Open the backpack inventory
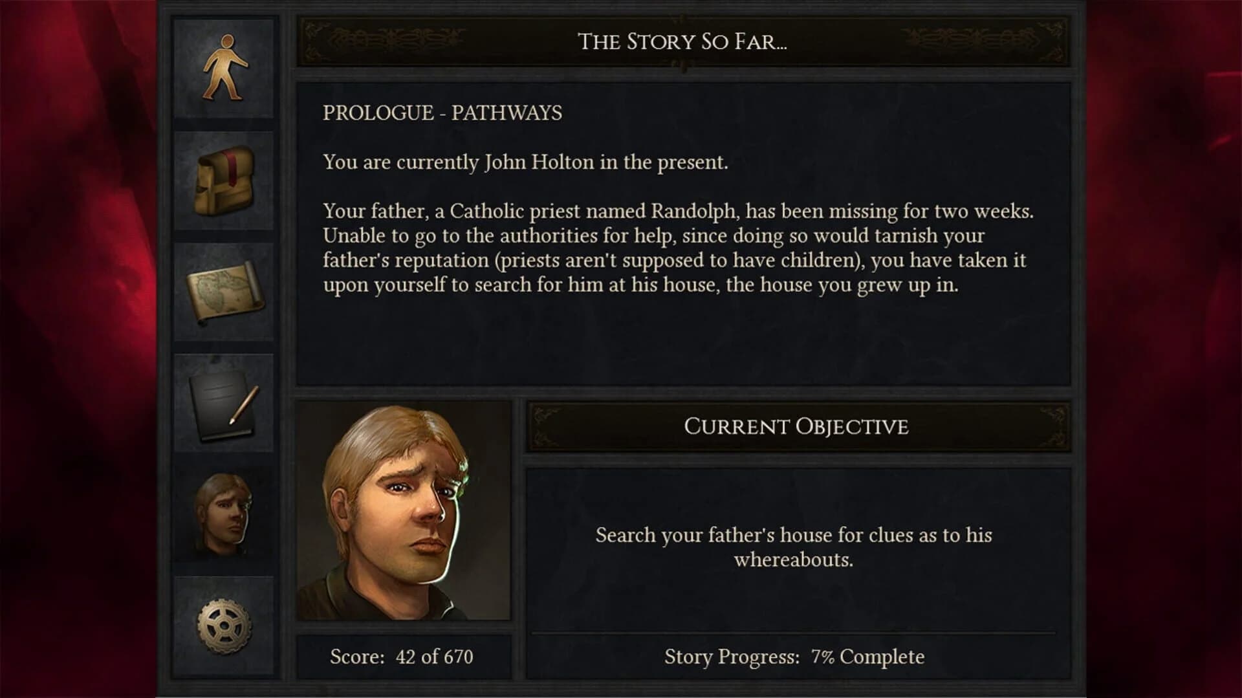This screenshot has width=1242, height=698. coord(224,180)
